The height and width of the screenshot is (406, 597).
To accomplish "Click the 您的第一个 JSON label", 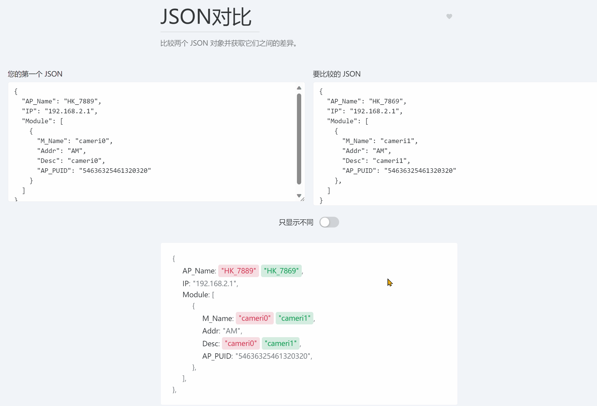I will click(35, 74).
